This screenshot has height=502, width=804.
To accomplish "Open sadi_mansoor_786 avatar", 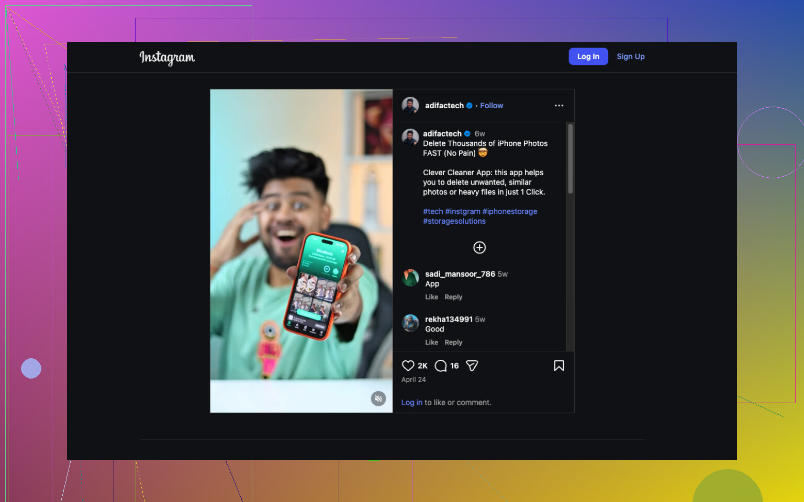I will pos(410,278).
